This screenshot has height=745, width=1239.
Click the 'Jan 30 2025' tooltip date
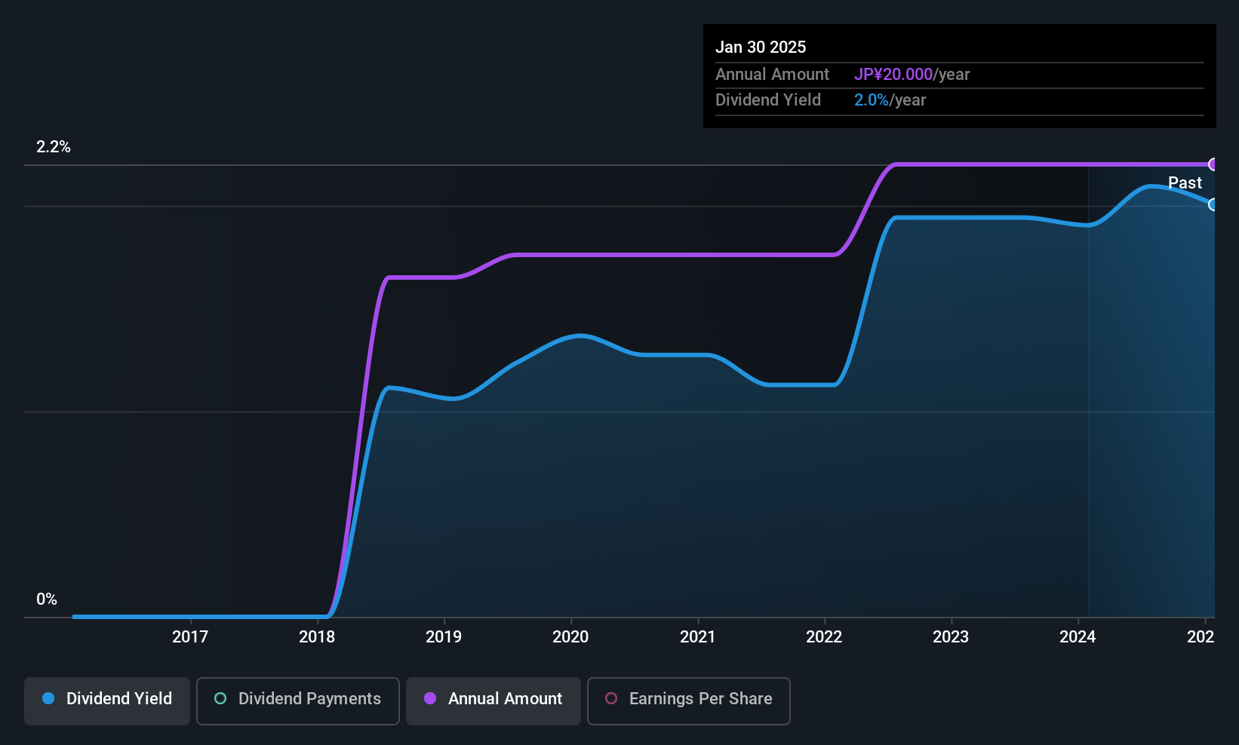click(x=761, y=47)
